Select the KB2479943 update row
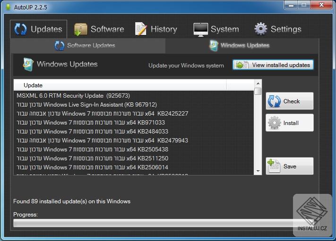The width and height of the screenshot is (336, 241). [134, 141]
